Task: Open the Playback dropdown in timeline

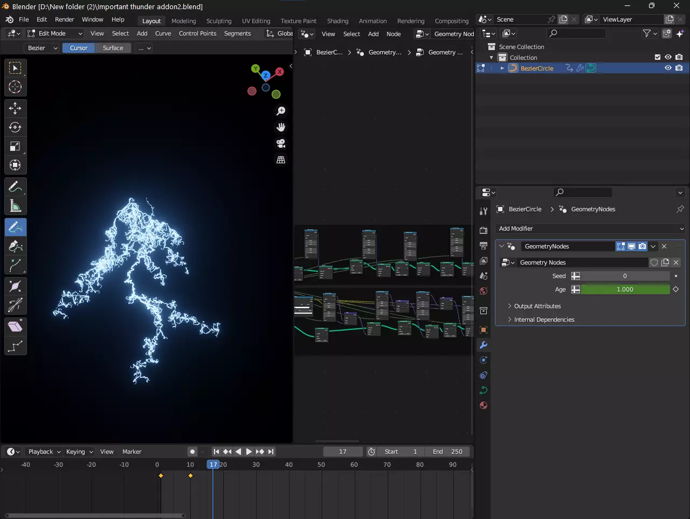Action: pyautogui.click(x=45, y=452)
